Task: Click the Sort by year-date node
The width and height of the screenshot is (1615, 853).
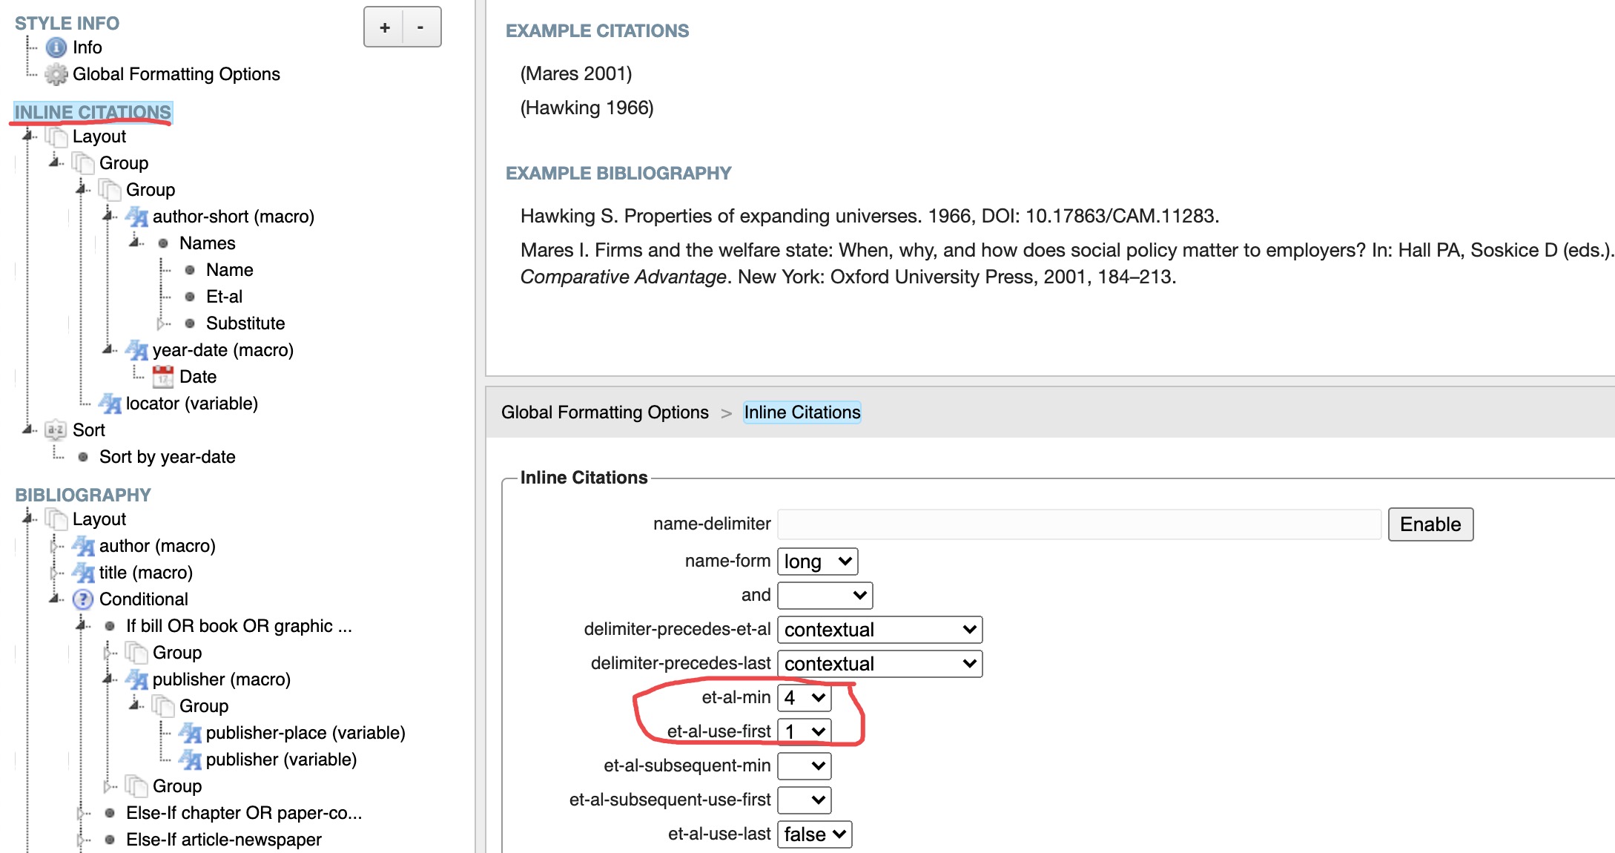Action: 168,456
